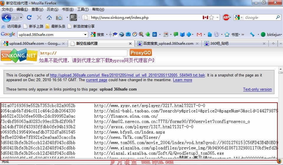The image size is (283, 165).
Task: Open the 文件(F) menu
Action: click(7, 9)
